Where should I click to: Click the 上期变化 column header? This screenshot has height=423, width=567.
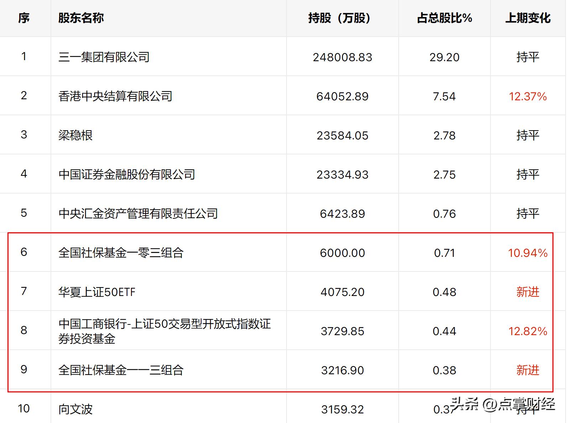click(528, 18)
